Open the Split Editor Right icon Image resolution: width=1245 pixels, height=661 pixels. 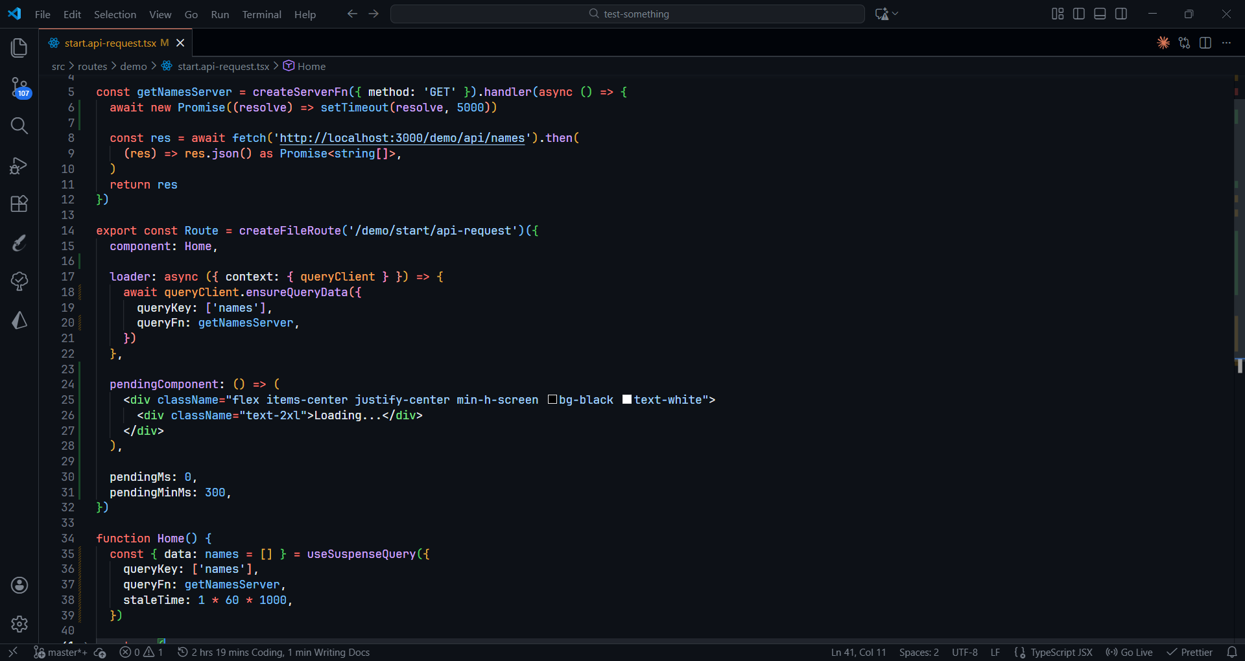pos(1205,43)
